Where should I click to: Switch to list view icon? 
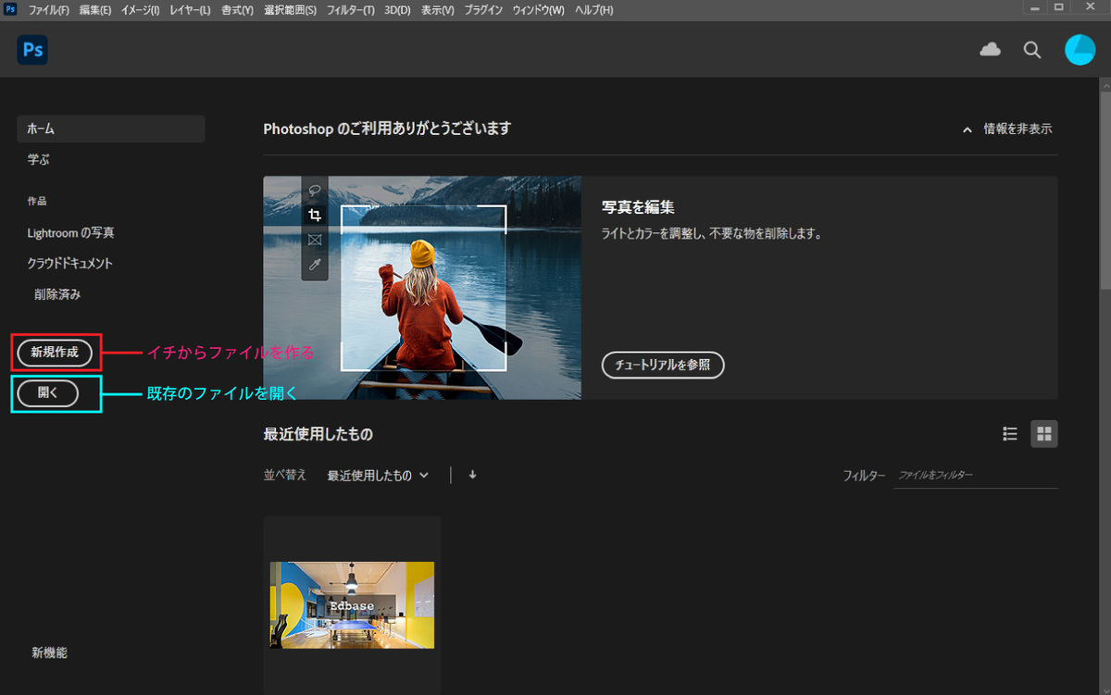[x=1010, y=434]
